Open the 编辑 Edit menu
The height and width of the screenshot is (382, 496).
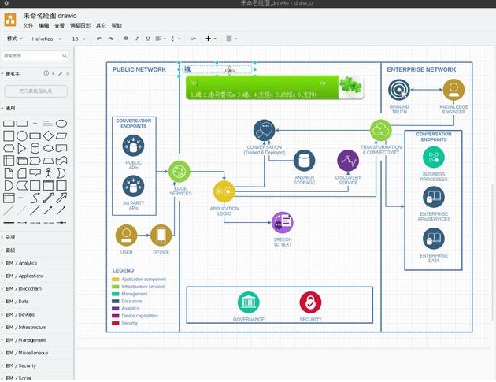[x=43, y=25]
